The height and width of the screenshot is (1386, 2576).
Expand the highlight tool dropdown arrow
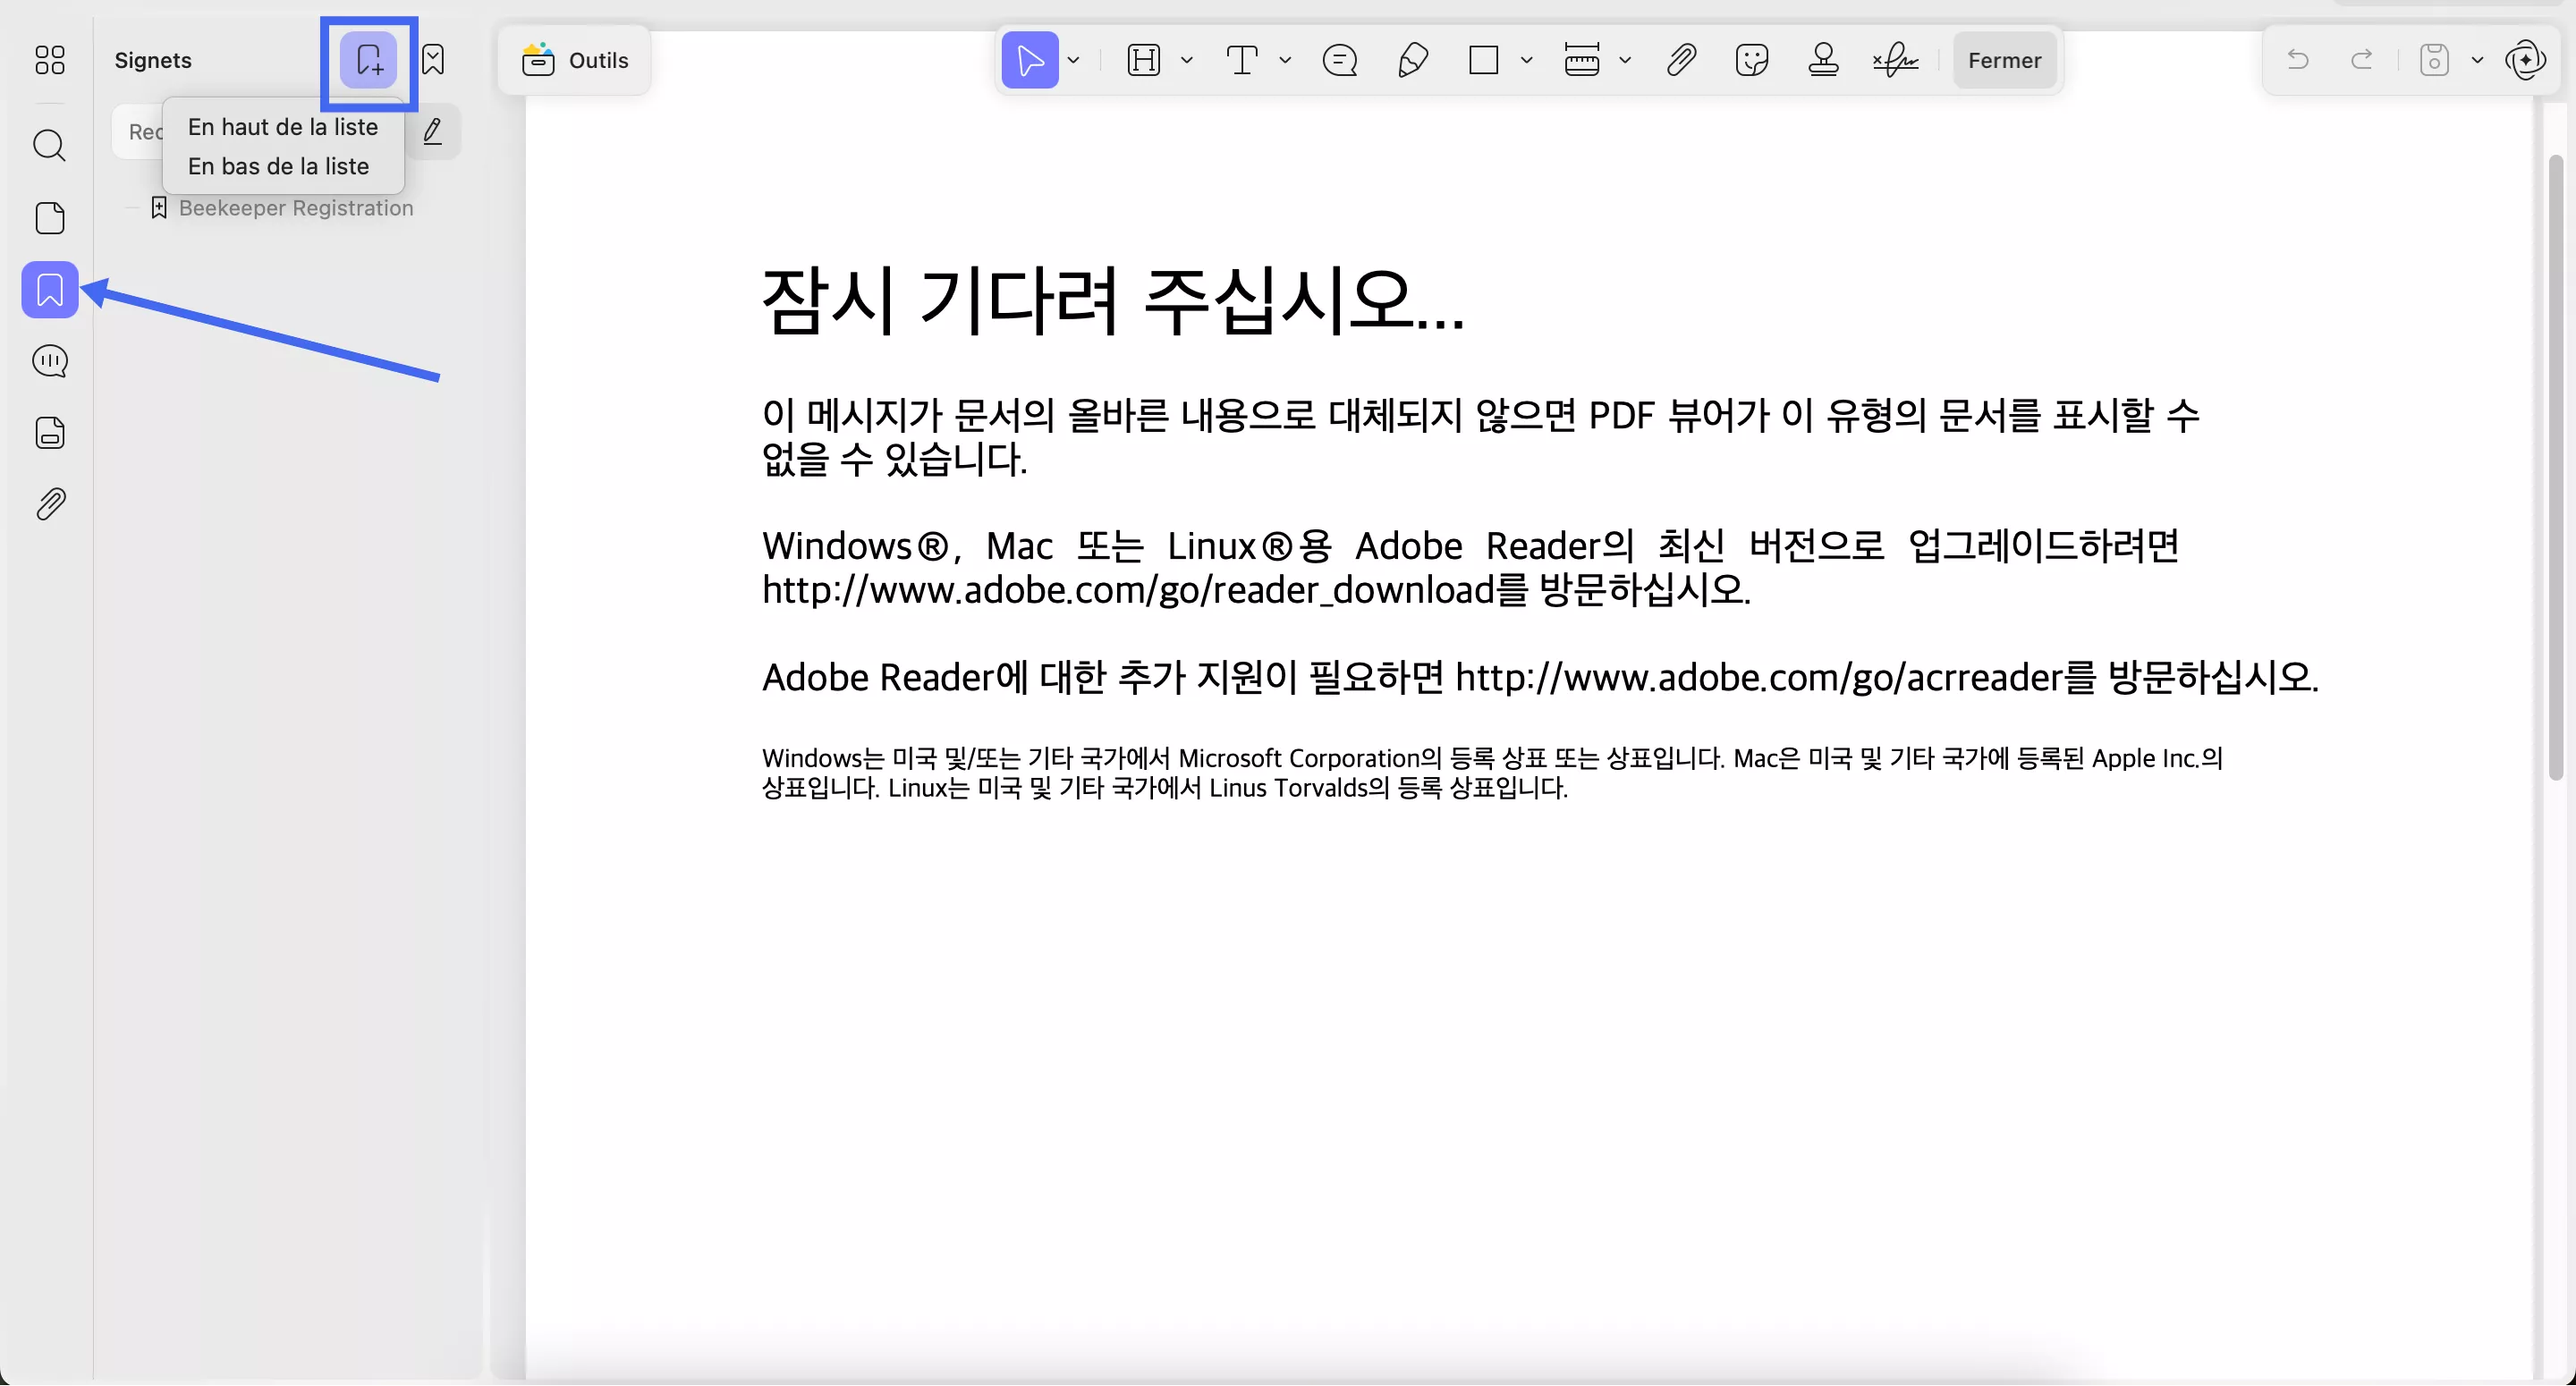[1187, 60]
